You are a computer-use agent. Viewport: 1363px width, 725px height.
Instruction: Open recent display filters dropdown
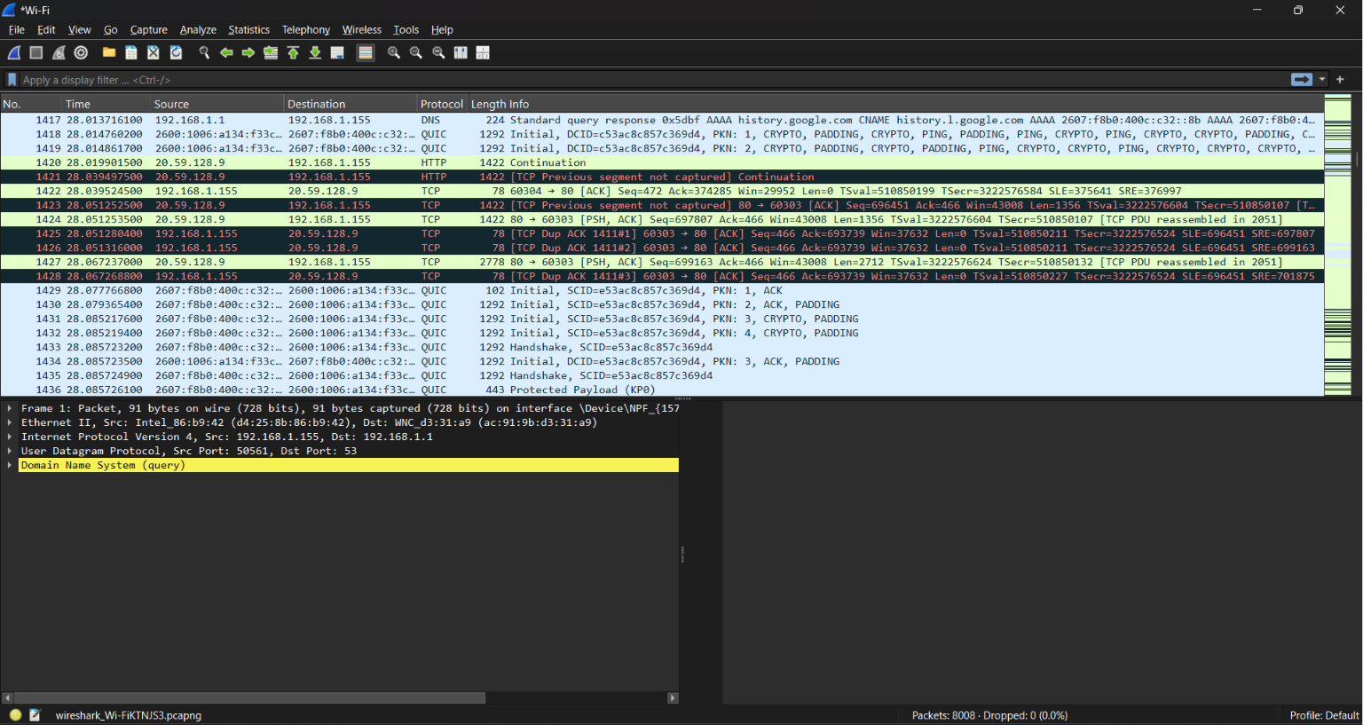pos(1322,80)
